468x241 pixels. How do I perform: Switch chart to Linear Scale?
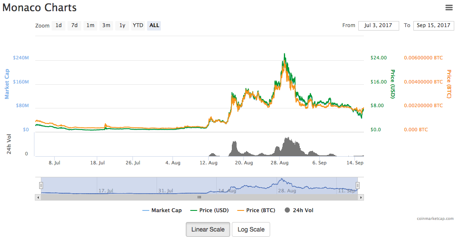[208, 229]
